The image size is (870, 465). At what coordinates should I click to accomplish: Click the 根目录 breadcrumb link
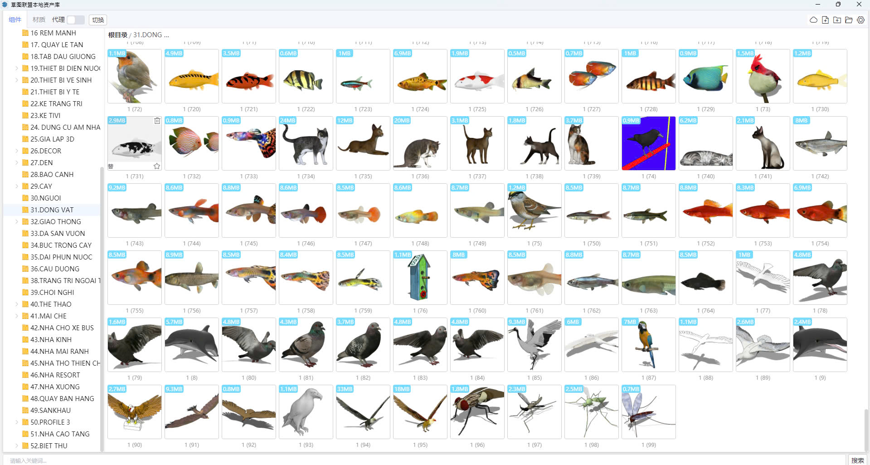[x=117, y=35]
